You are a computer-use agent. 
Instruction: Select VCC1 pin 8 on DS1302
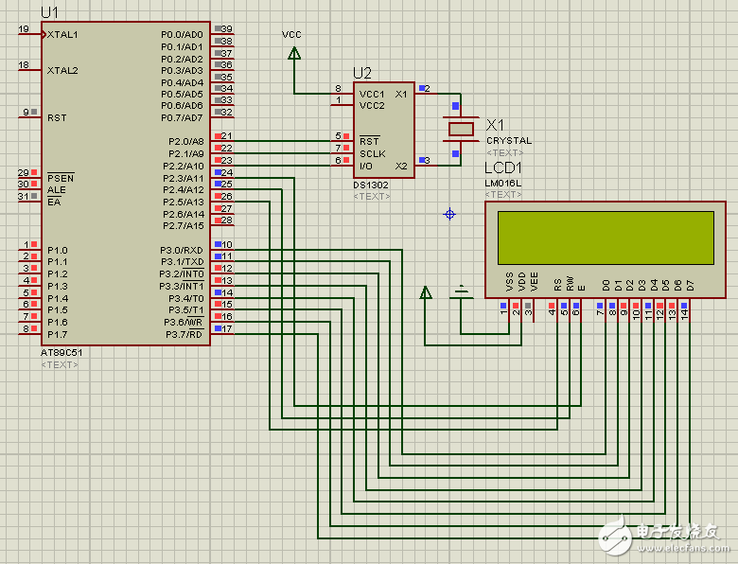(342, 89)
